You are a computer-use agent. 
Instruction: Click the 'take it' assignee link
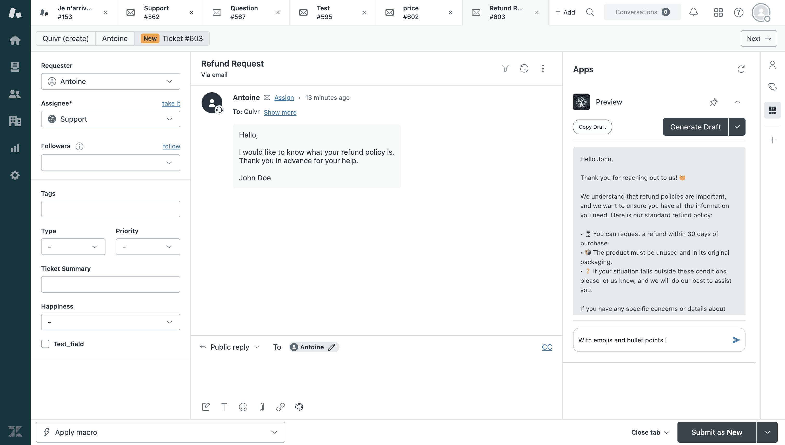(x=171, y=103)
